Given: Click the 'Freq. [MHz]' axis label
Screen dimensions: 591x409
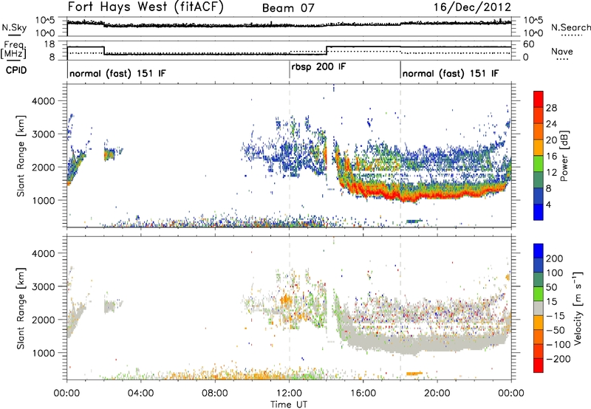Looking at the screenshot, I should pyautogui.click(x=13, y=50).
